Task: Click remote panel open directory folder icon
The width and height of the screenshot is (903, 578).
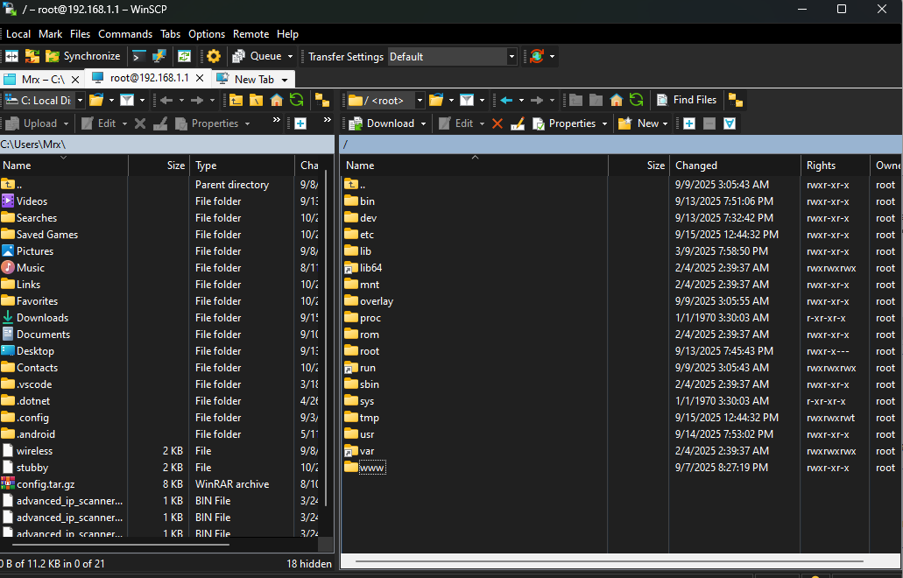Action: 436,100
